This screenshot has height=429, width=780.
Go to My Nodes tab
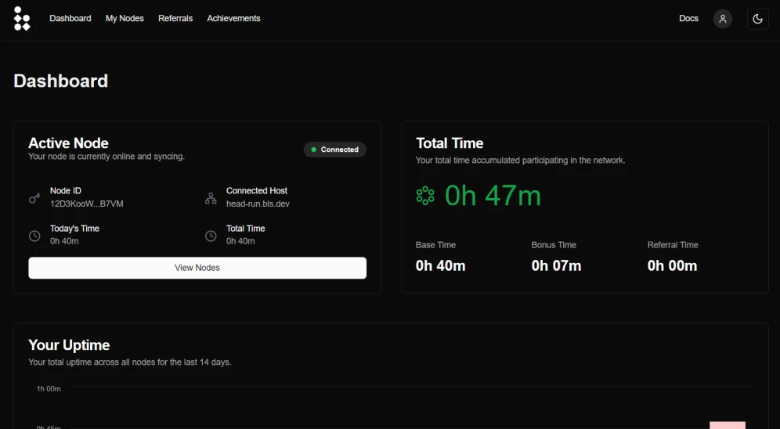(x=125, y=18)
